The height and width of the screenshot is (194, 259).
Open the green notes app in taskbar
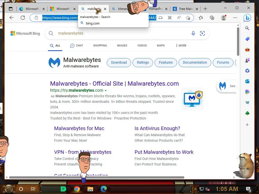[x=63, y=189]
